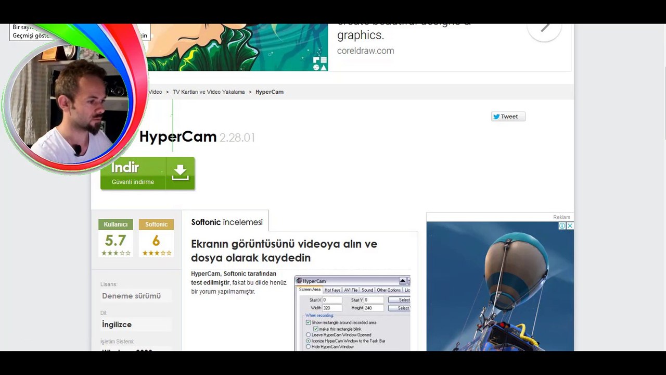Close the balloon ad with the X icon
Image resolution: width=666 pixels, height=375 pixels.
coord(570,226)
